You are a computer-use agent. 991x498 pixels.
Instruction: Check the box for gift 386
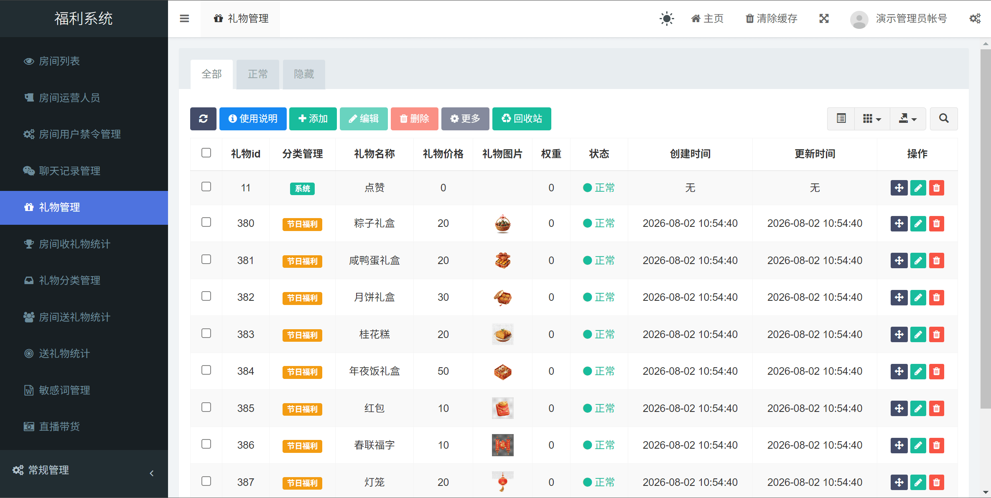[206, 444]
